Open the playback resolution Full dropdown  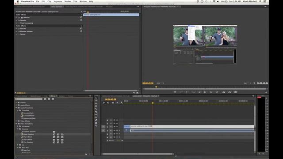click(x=248, y=83)
